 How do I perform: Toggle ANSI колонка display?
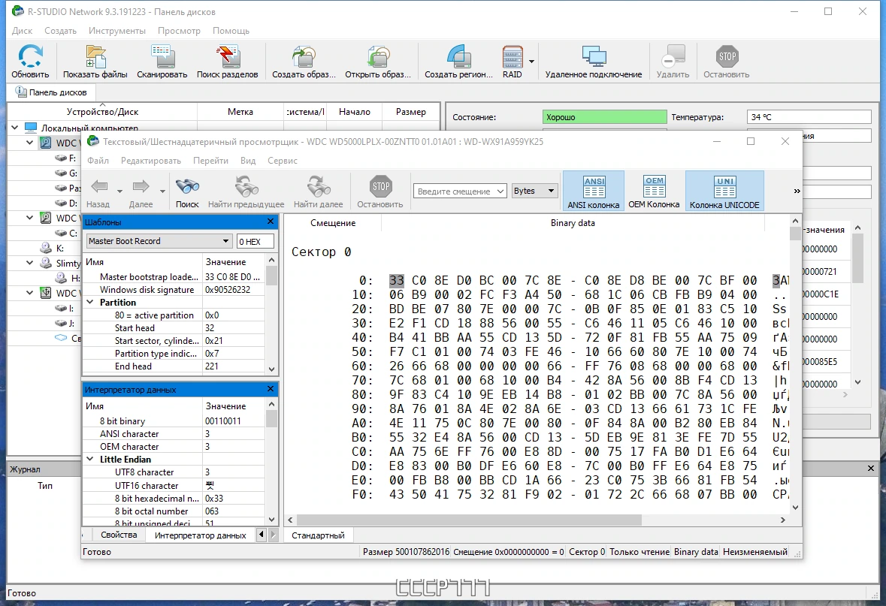pyautogui.click(x=594, y=191)
